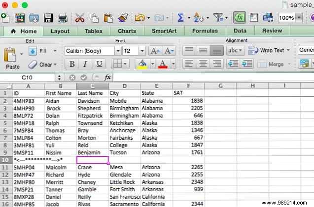Sort data with the A-Z sort icon
The image size is (314, 207).
pos(199,18)
